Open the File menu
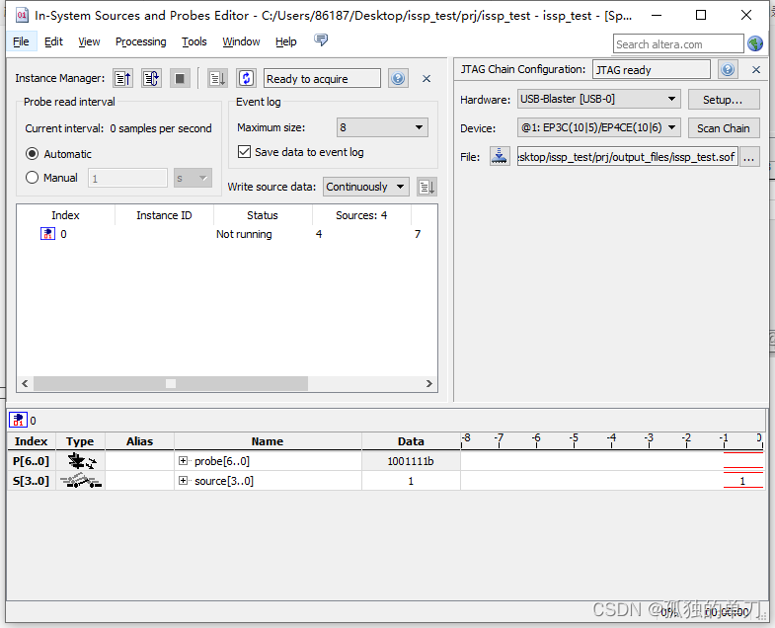 (21, 41)
